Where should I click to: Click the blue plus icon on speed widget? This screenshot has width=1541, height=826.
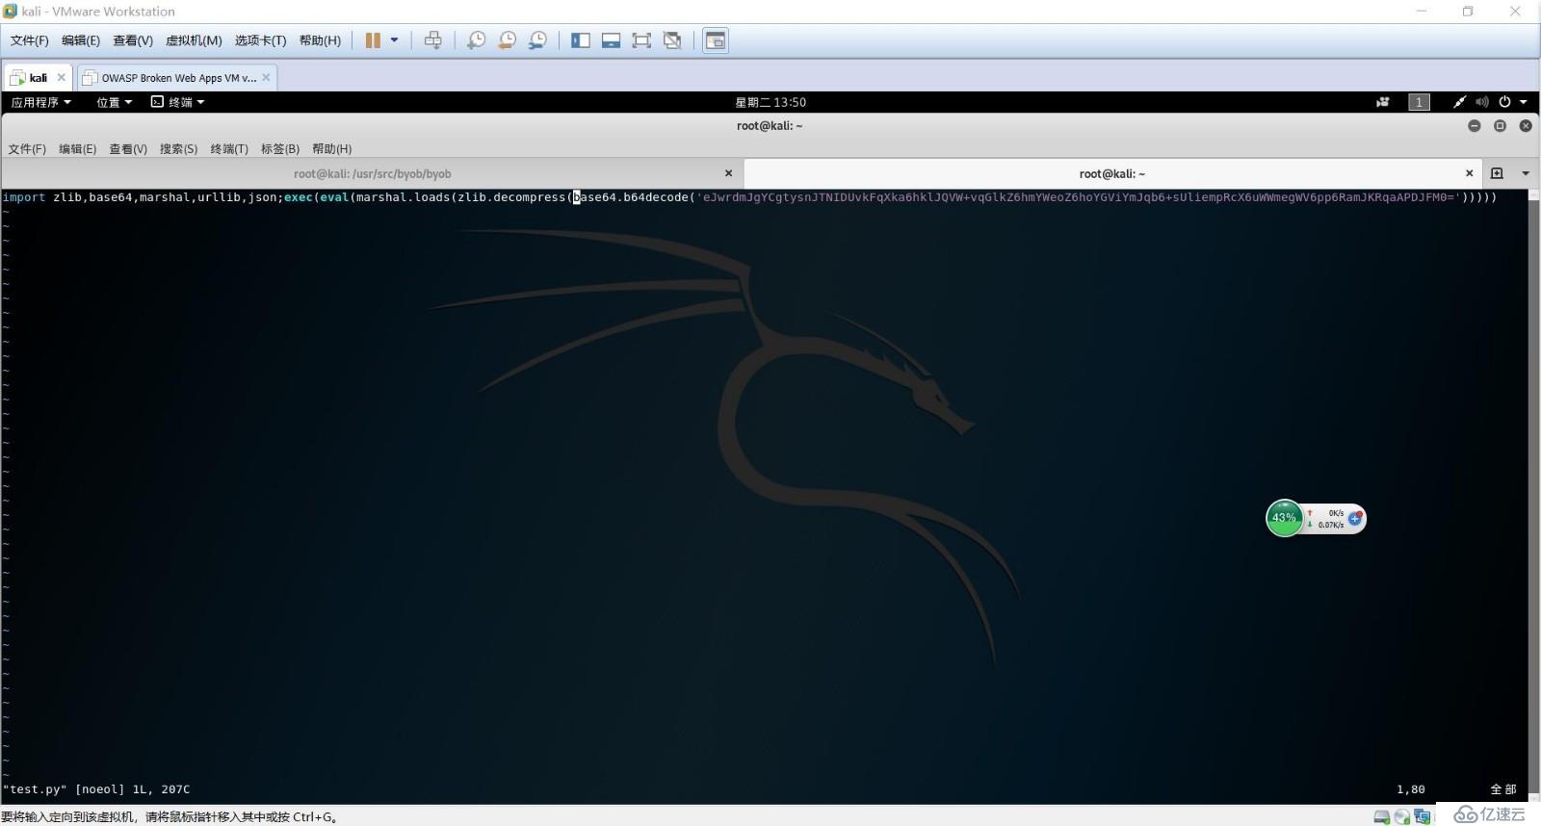point(1355,519)
